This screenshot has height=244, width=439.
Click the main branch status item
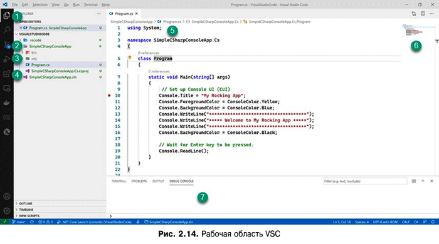click(19, 222)
